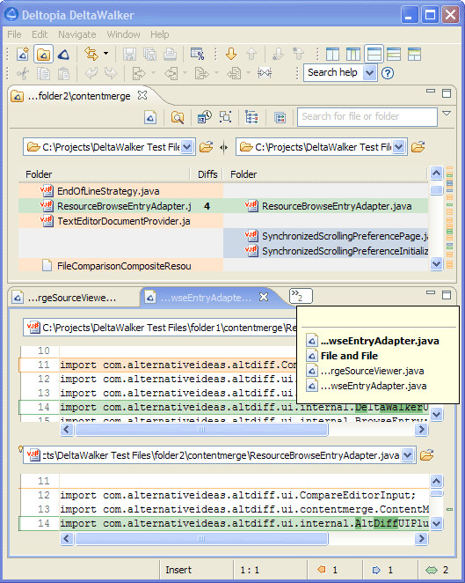Screen dimensions: 465x583
Task: Browse for left folder with open-folder button
Action: (x=207, y=147)
